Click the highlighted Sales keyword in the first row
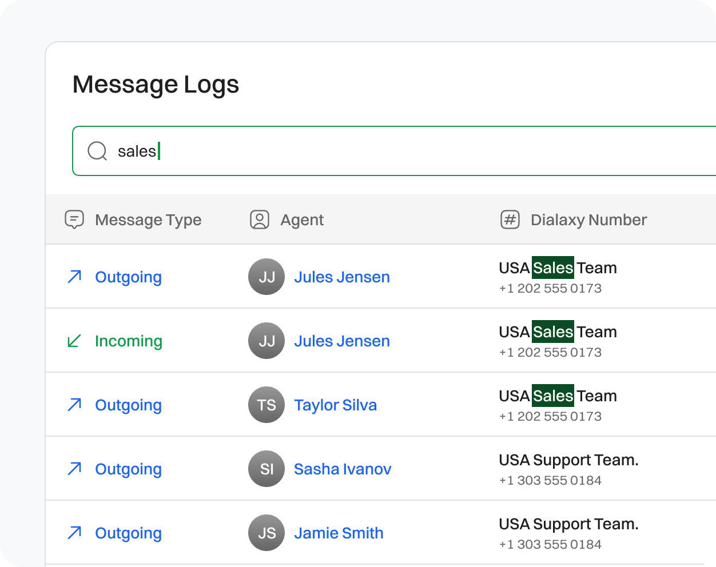The width and height of the screenshot is (716, 567). click(x=552, y=267)
